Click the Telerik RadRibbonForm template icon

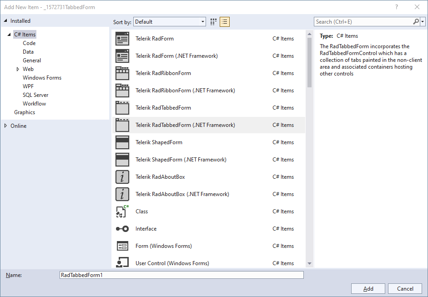[x=122, y=73]
